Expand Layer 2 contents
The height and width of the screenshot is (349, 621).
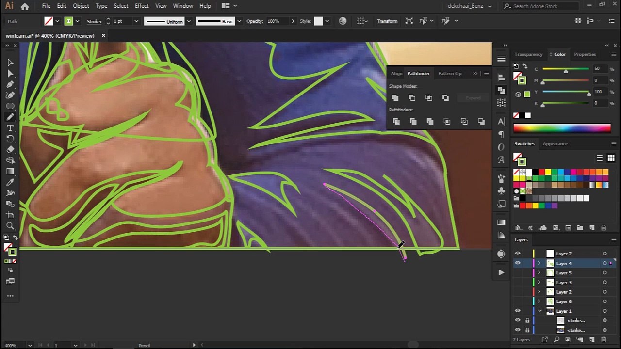539,292
